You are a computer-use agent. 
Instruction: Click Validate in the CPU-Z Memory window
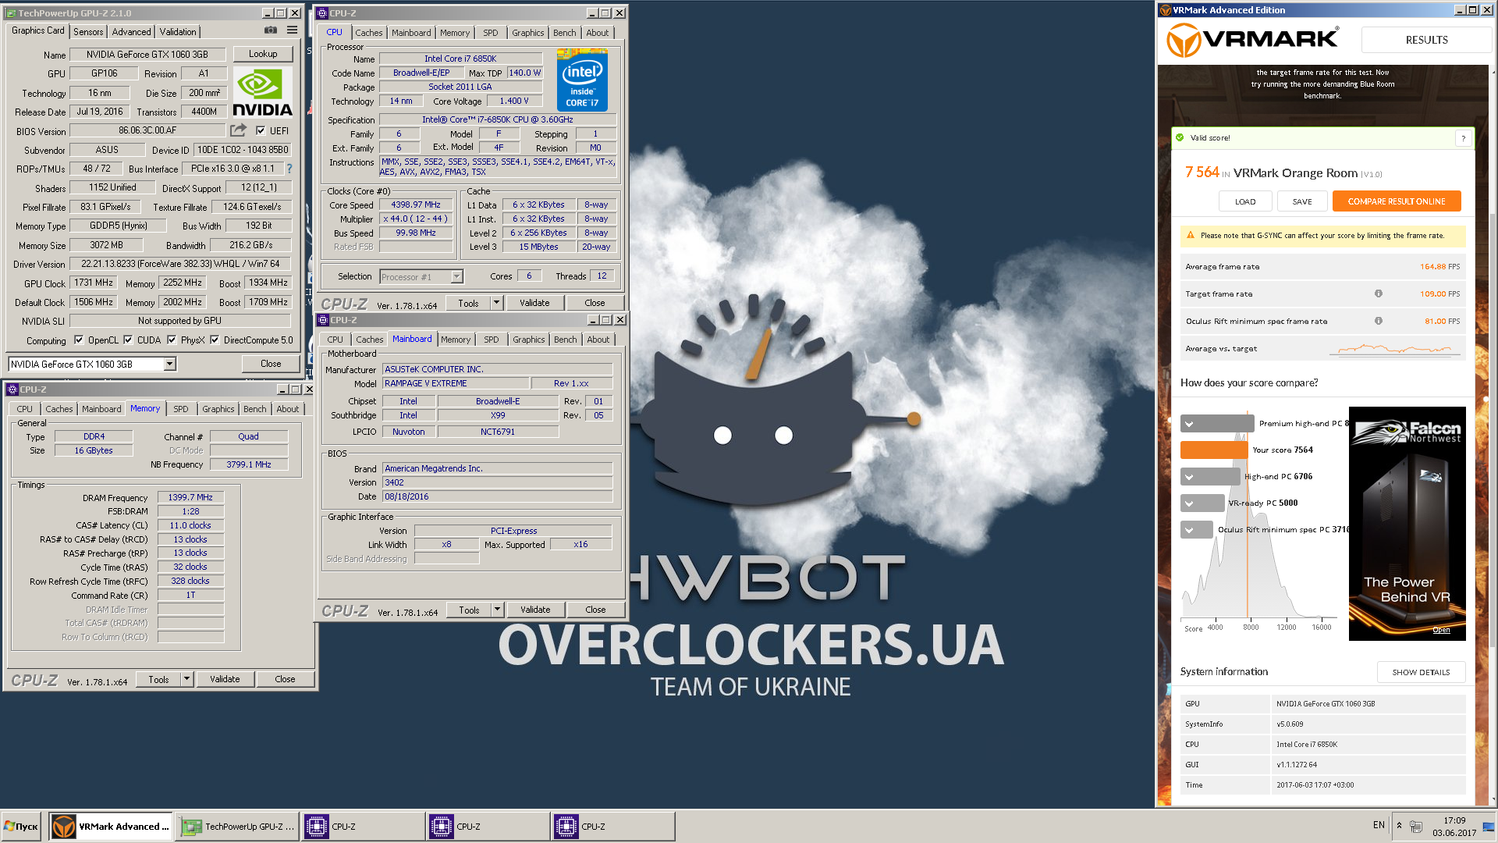click(225, 678)
